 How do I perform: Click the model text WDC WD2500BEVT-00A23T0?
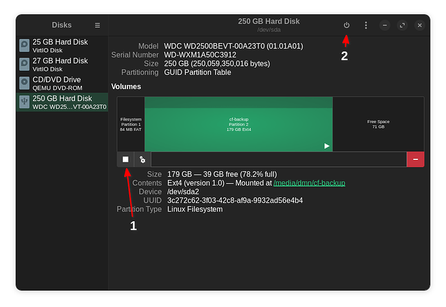[233, 46]
